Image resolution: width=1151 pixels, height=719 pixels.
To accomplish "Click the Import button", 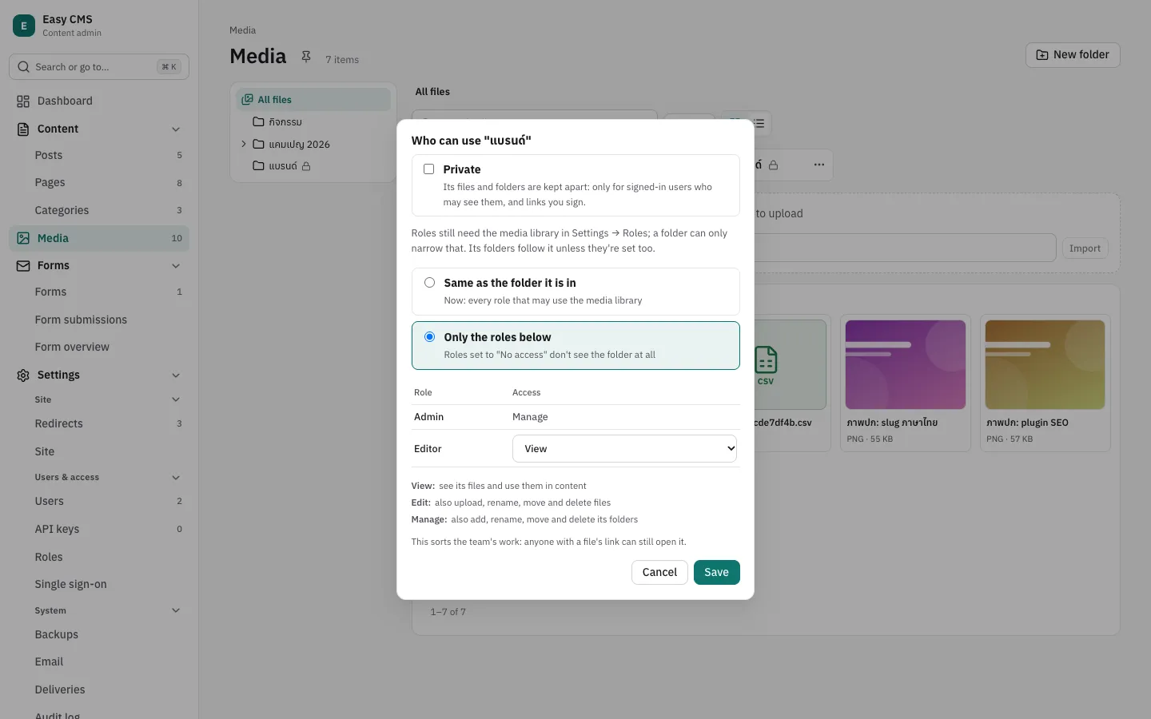I will (x=1085, y=248).
